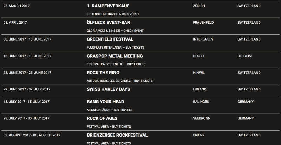The image size is (281, 145).
Task: Click the Dessel city entry
Action: pos(198,56)
